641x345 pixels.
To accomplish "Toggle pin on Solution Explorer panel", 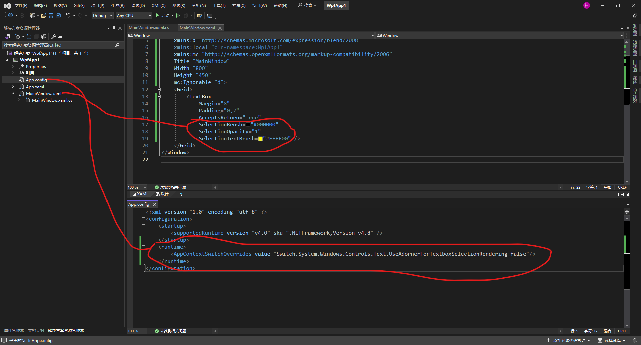I will pos(114,28).
